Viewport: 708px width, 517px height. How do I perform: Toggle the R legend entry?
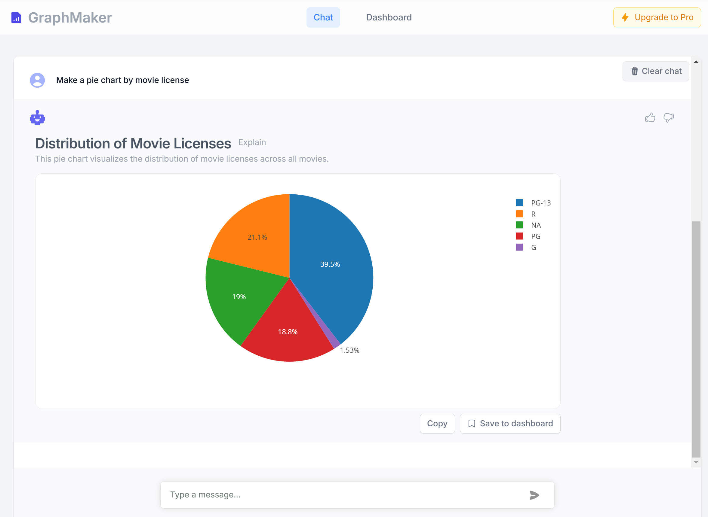[x=533, y=214]
